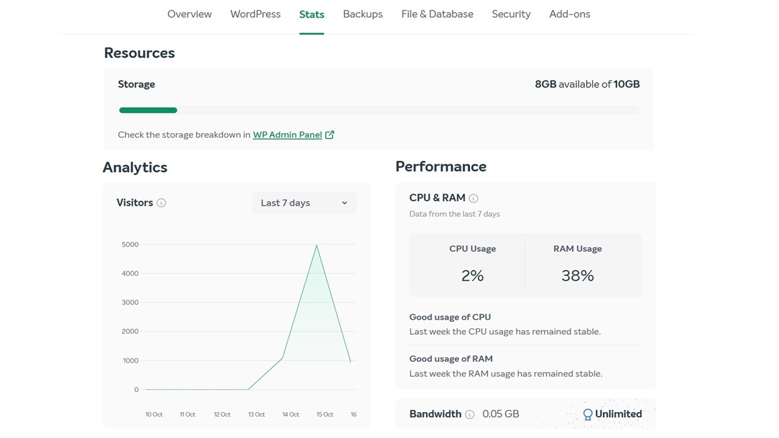Viewport: 779px width, 438px height.
Task: Click the storage usage progress bar
Action: pyautogui.click(x=377, y=110)
